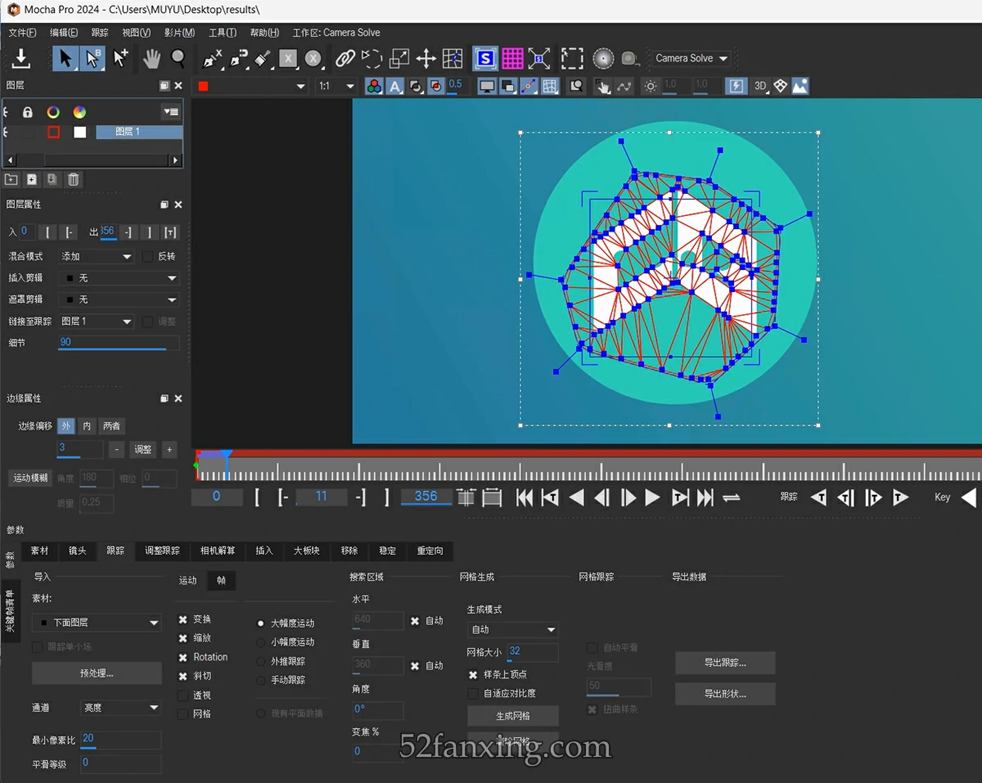This screenshot has height=783, width=982.
Task: Toggle RGB channels view icon
Action: pos(374,86)
